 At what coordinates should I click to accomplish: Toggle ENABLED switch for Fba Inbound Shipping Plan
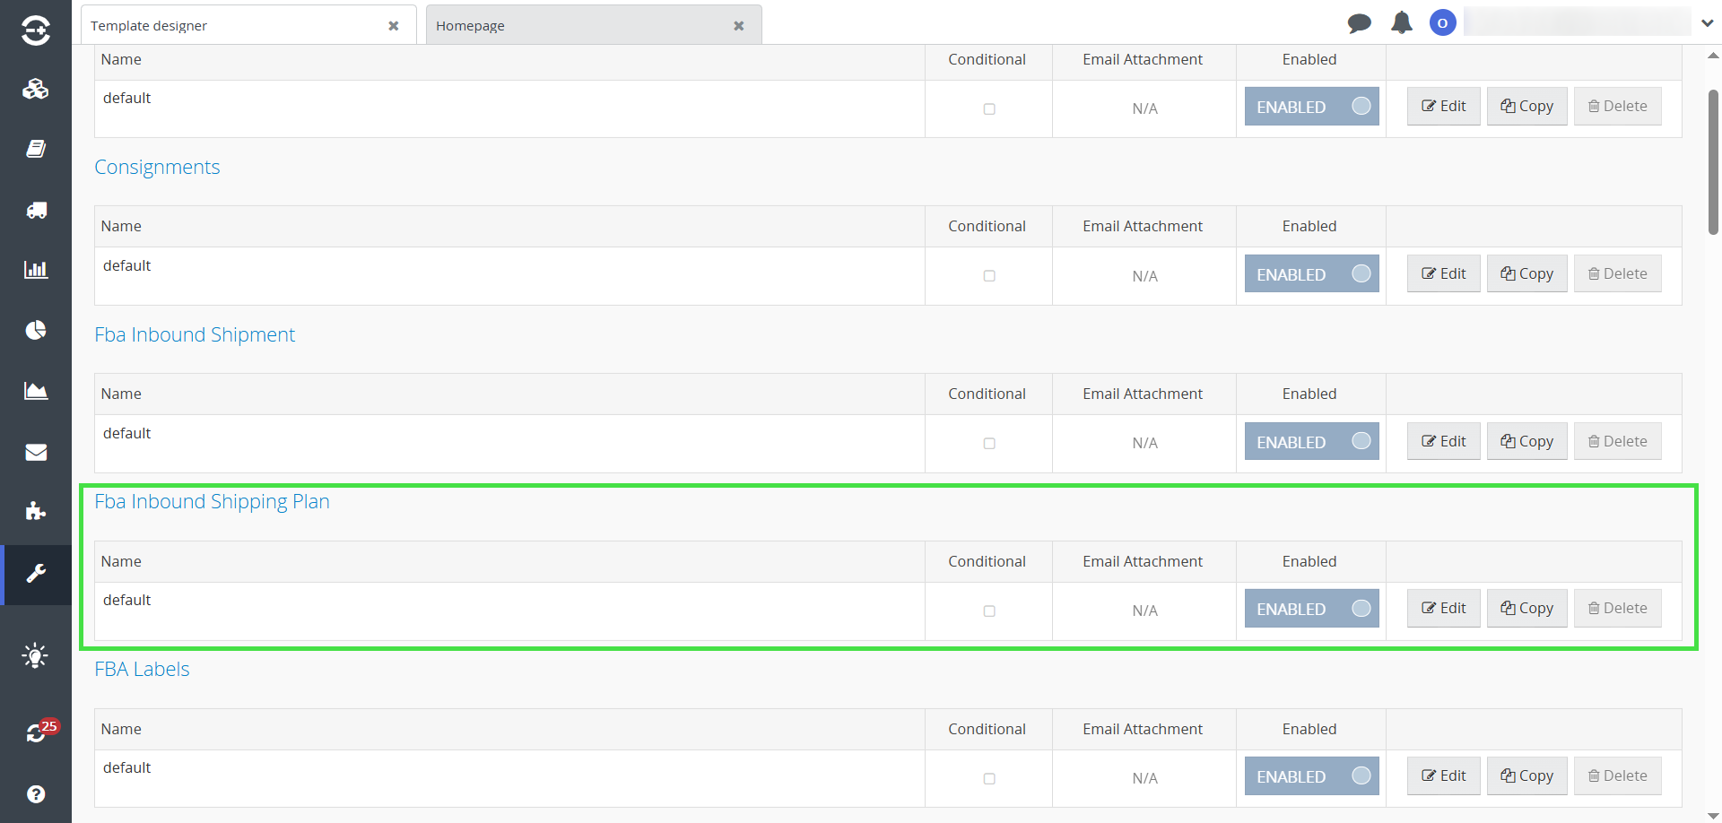coord(1311,609)
